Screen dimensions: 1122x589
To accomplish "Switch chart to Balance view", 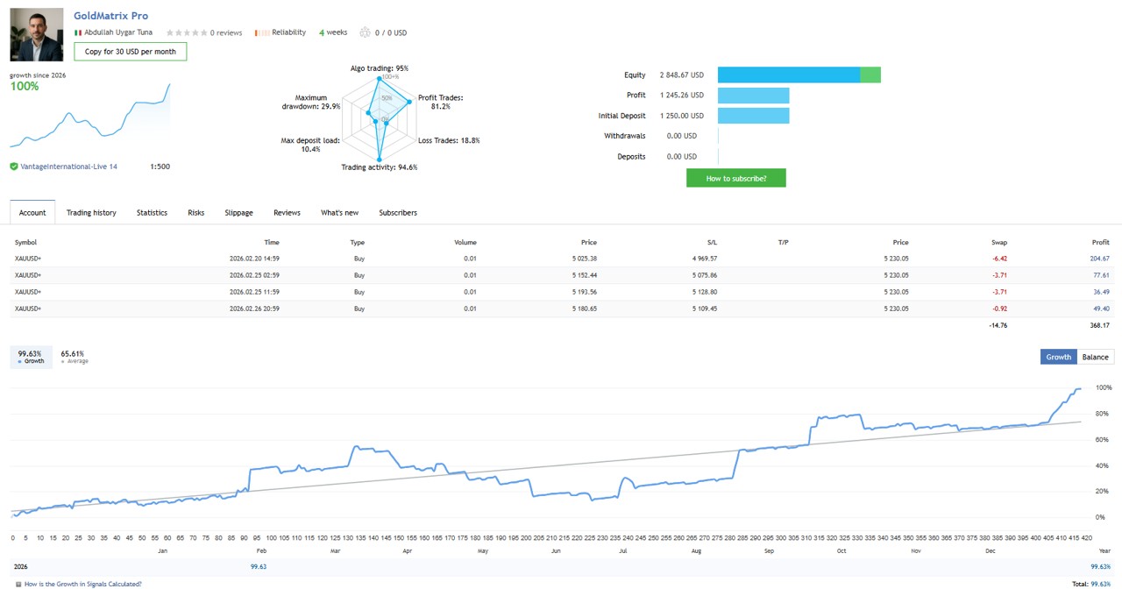I will point(1095,357).
